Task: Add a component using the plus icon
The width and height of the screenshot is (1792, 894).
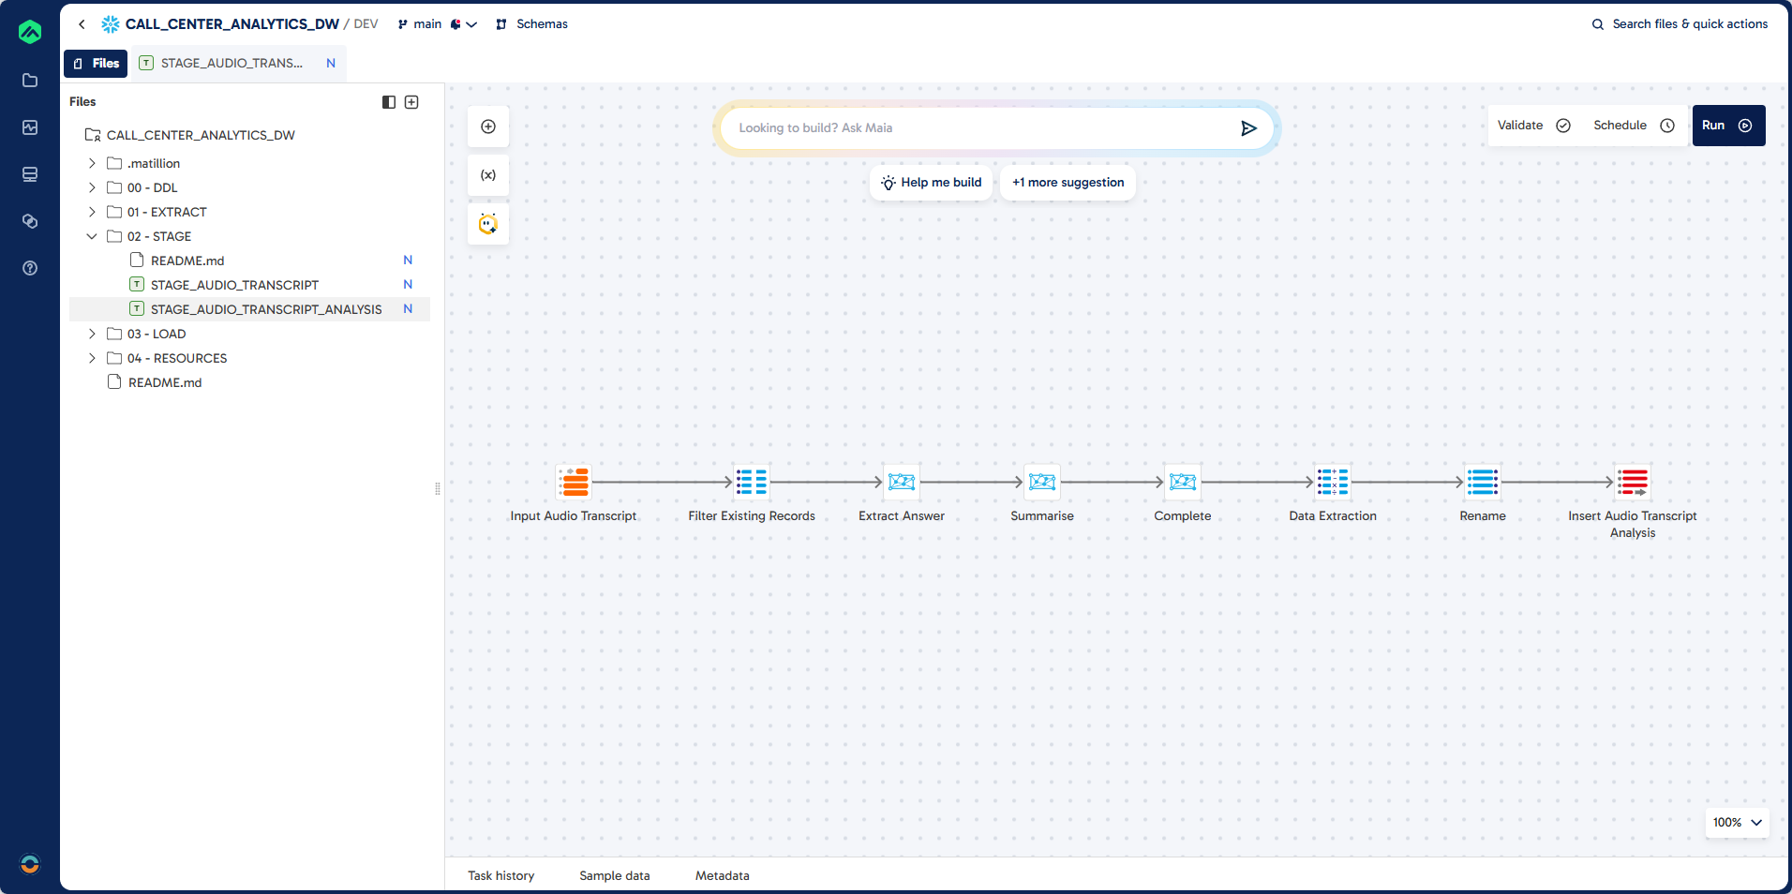Action: pos(487,126)
